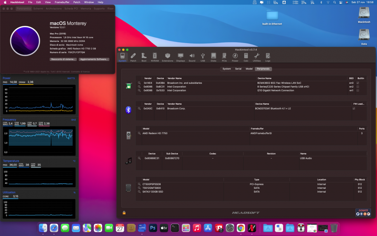
Task: Open the Contratto di licenza link
Action: click(x=80, y=71)
